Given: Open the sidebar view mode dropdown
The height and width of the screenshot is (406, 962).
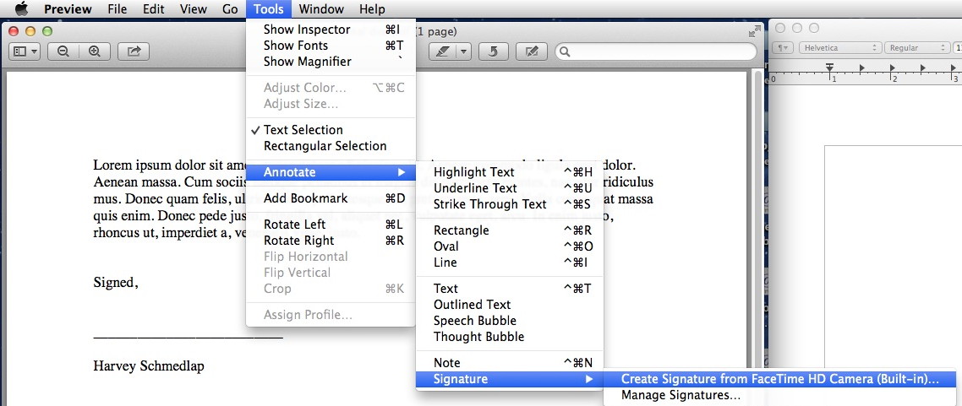Looking at the screenshot, I should [x=25, y=51].
